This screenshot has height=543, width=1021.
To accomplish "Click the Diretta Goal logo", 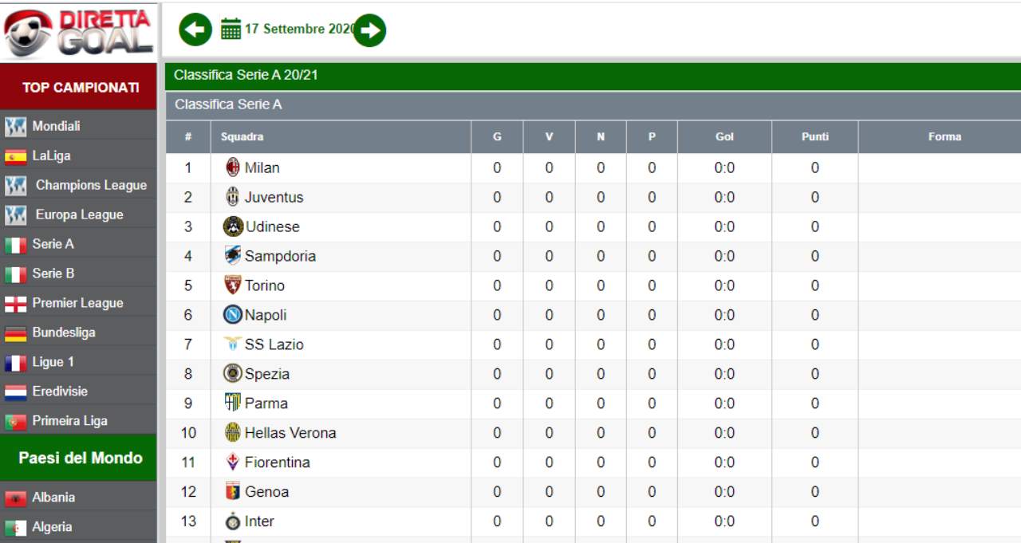I will tap(78, 31).
